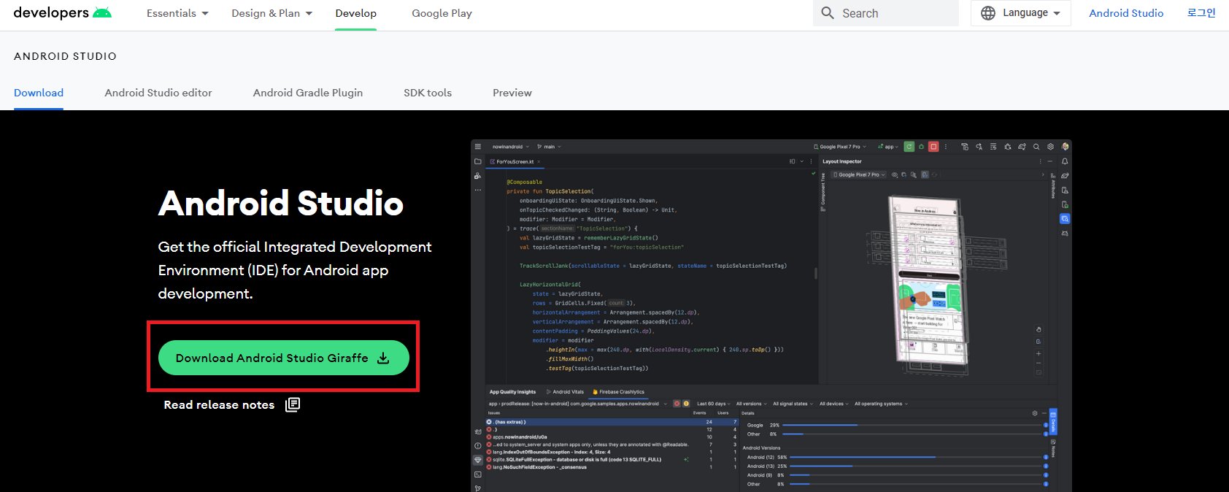
Task: Click the globe icon beside Language
Action: (x=988, y=13)
